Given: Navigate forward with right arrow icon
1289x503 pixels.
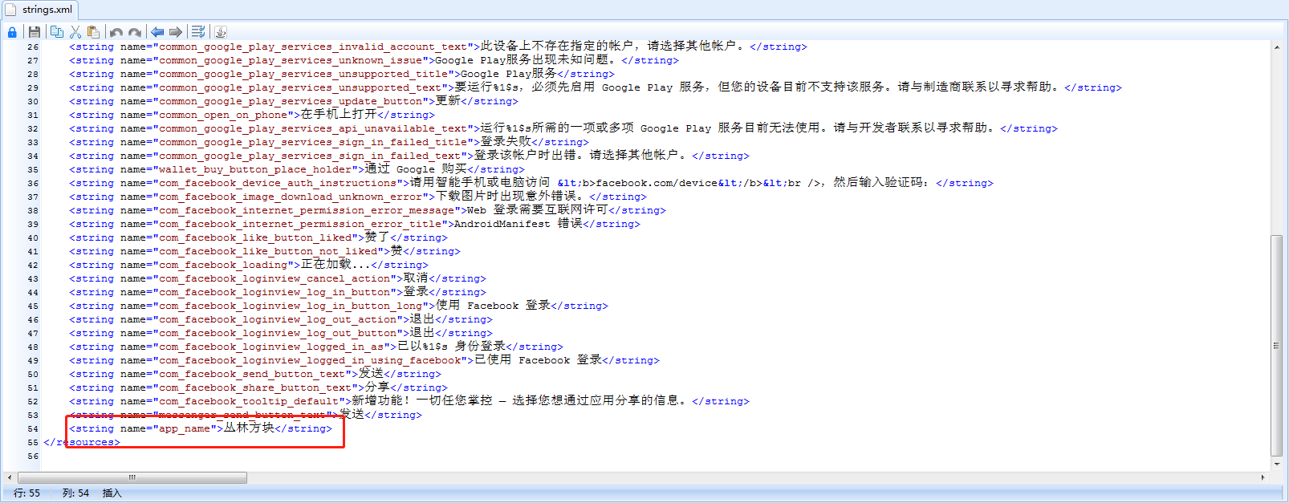Looking at the screenshot, I should click(x=176, y=32).
